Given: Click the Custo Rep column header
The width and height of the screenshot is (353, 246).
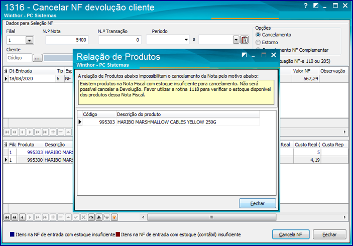Looking at the screenshot, I should (334, 145).
